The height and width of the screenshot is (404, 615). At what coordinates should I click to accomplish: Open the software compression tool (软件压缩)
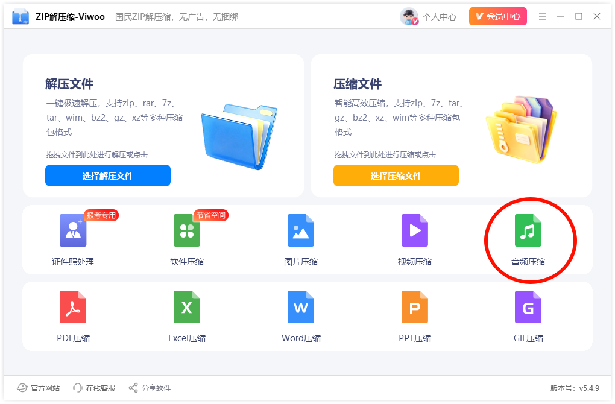187,239
